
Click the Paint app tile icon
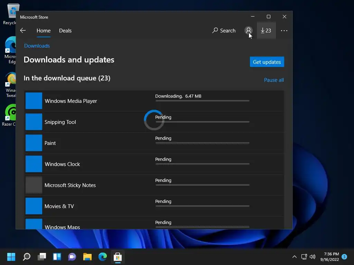(x=34, y=143)
